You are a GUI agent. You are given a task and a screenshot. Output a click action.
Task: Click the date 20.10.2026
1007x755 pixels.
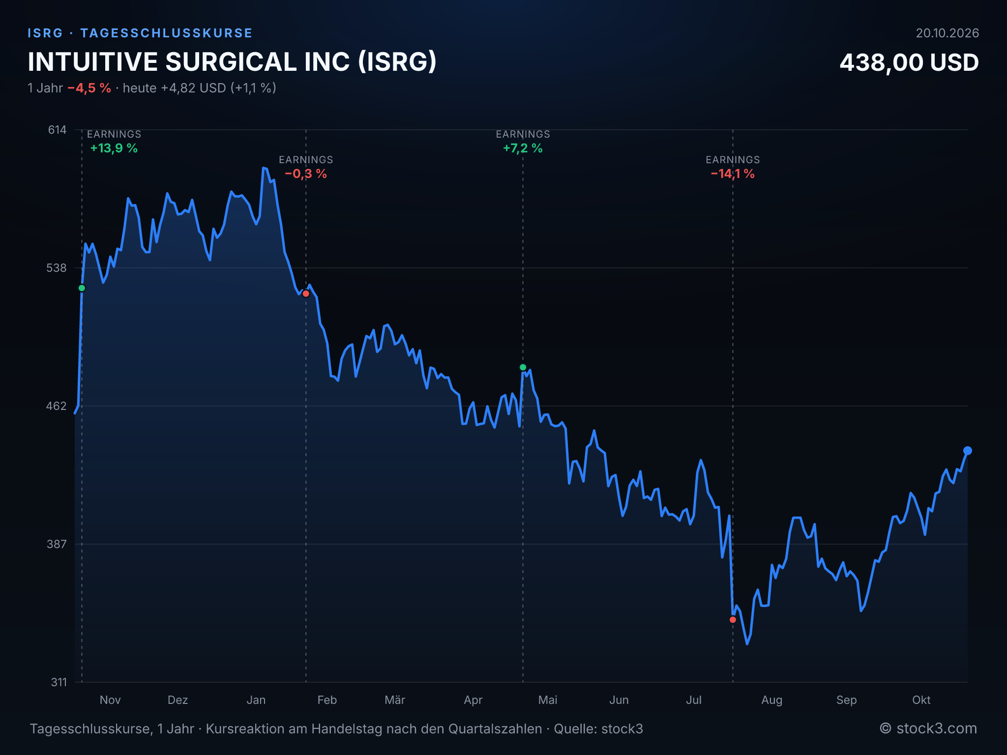[x=947, y=33]
